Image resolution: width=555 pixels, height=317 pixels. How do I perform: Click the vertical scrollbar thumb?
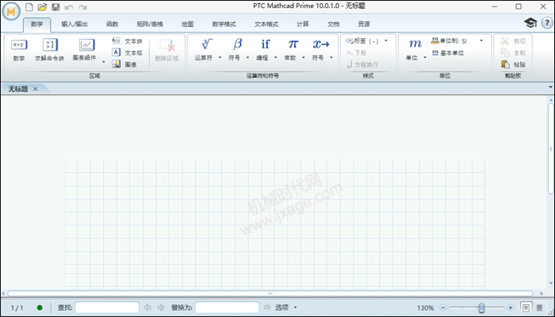(552, 149)
